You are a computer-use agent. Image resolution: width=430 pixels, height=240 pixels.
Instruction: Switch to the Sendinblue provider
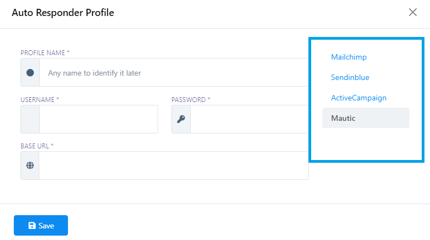click(350, 77)
